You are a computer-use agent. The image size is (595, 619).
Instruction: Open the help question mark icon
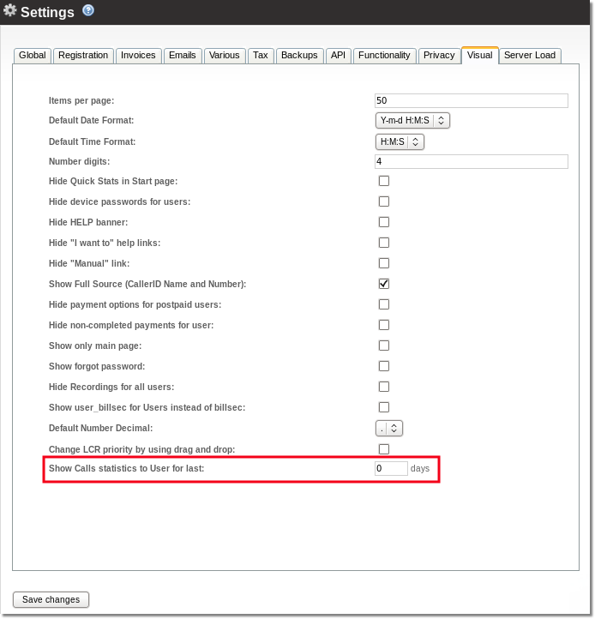pyautogui.click(x=88, y=11)
